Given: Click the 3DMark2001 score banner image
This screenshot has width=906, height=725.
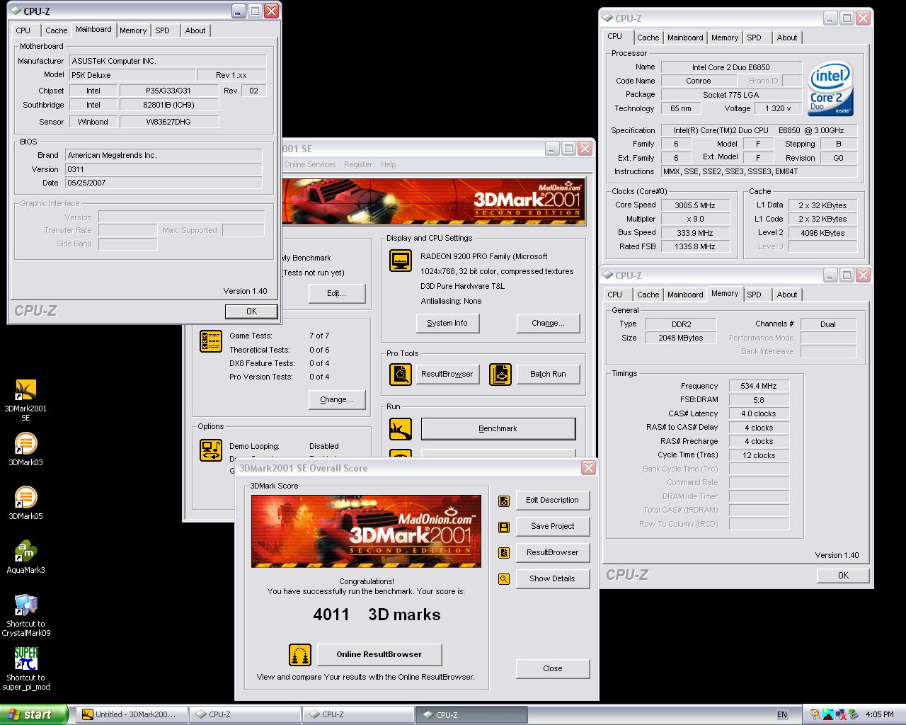Looking at the screenshot, I should [366, 531].
